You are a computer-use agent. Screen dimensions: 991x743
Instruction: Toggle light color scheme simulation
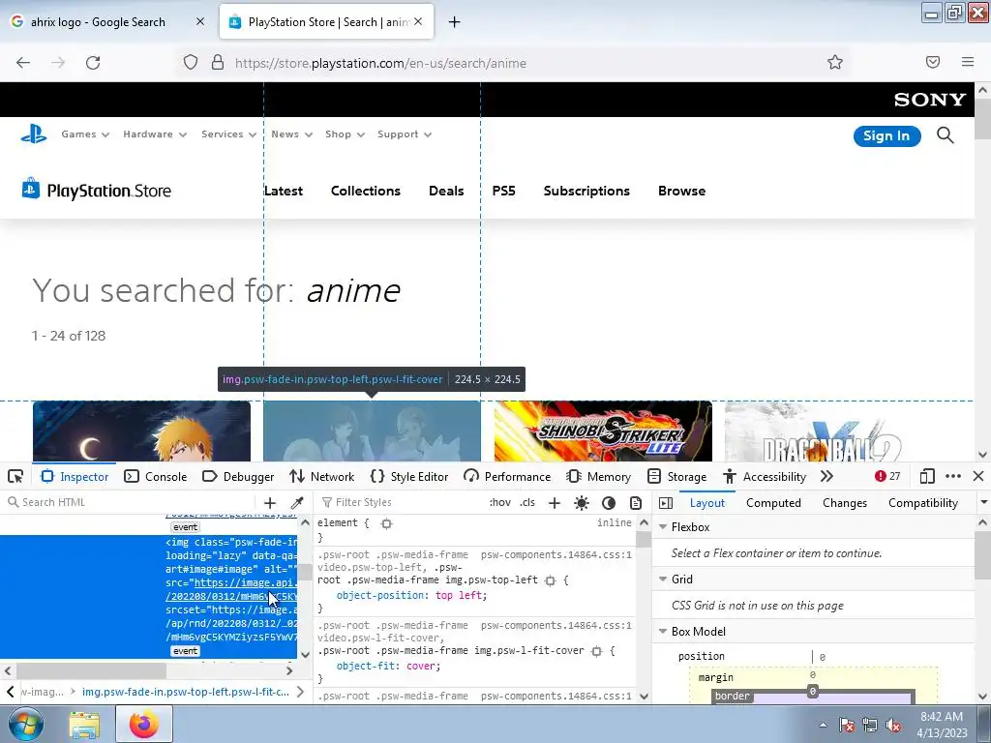[582, 502]
